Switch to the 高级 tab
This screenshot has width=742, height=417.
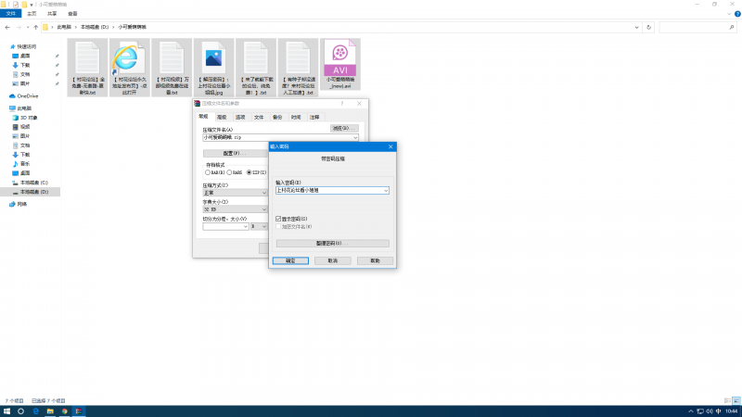(x=222, y=118)
